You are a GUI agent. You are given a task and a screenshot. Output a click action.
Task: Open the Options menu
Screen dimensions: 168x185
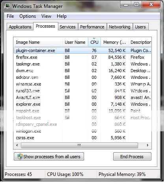(x=28, y=16)
